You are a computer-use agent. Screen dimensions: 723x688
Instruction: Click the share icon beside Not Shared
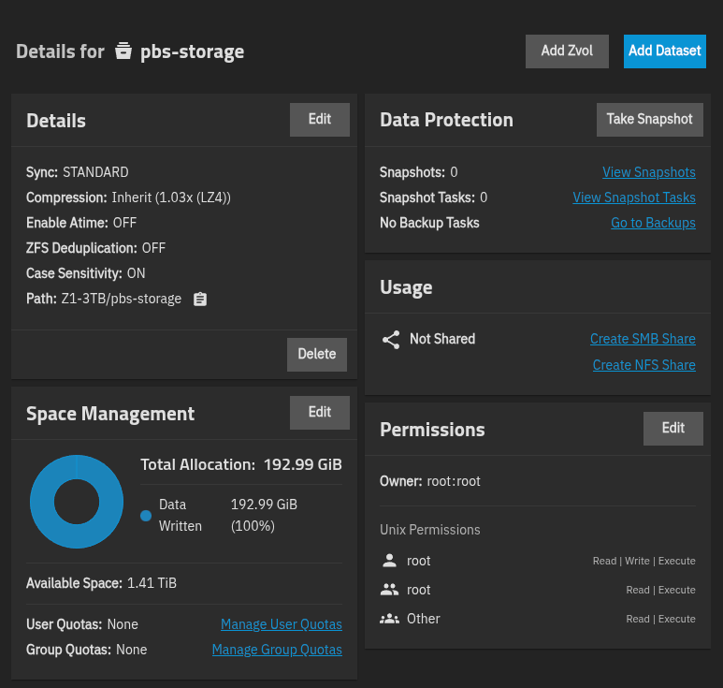[391, 339]
